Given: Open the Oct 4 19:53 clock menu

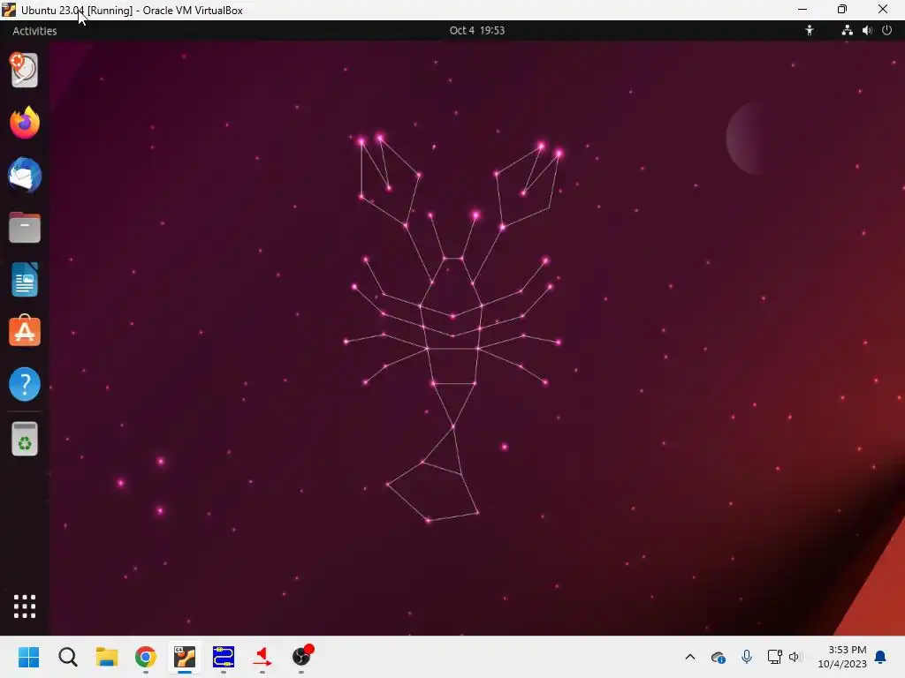Looking at the screenshot, I should pyautogui.click(x=476, y=31).
